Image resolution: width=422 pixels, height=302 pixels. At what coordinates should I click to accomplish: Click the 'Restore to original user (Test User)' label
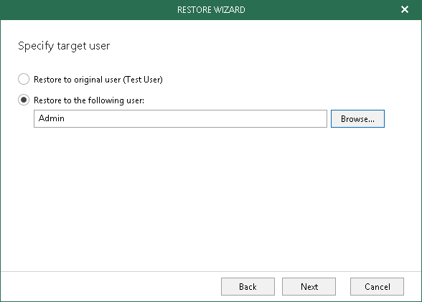click(98, 80)
